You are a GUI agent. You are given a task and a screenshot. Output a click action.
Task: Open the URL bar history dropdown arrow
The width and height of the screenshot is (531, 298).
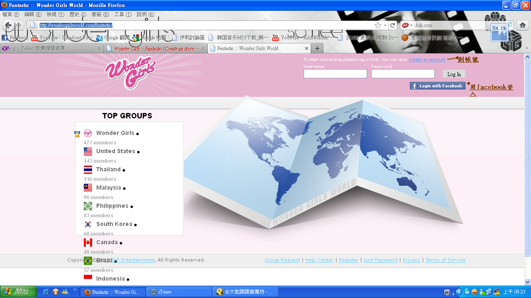pos(385,25)
